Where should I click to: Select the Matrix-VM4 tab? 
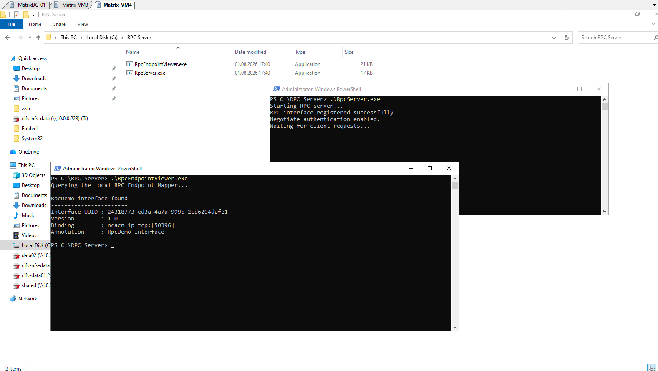[114, 5]
